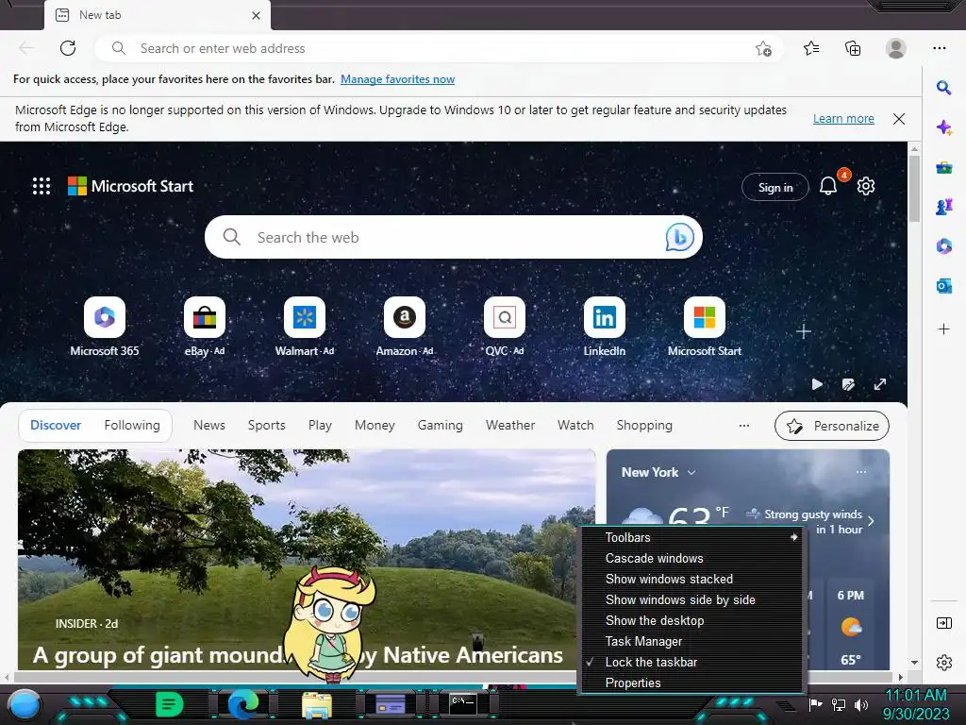Show more feed categories ellipsis
This screenshot has height=725, width=966.
coord(744,426)
